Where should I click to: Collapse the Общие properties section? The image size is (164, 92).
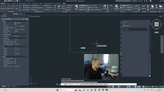27,21
